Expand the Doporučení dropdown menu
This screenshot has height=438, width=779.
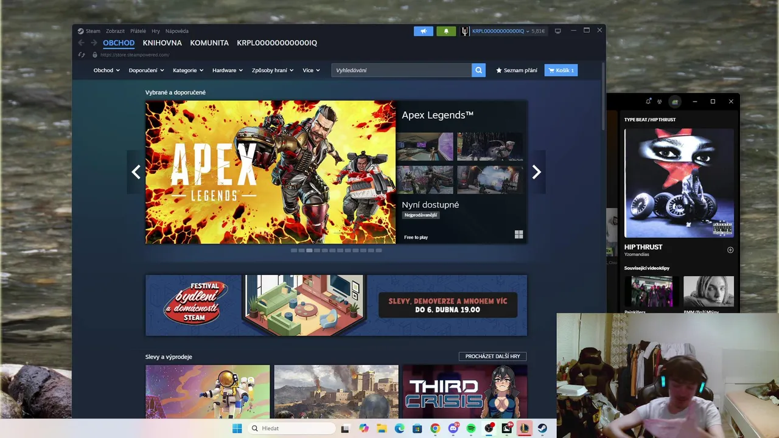[146, 70]
